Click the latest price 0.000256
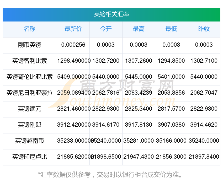The height and width of the screenshot is (183, 223). click(73, 45)
